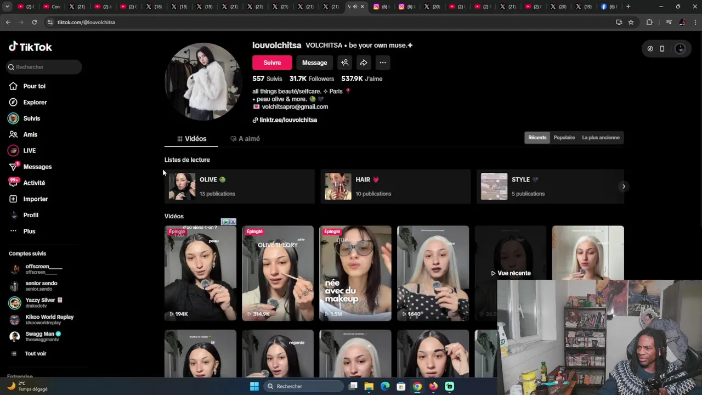Open the OLIVE playlist
Screen dimensions: 702x395
(240, 187)
